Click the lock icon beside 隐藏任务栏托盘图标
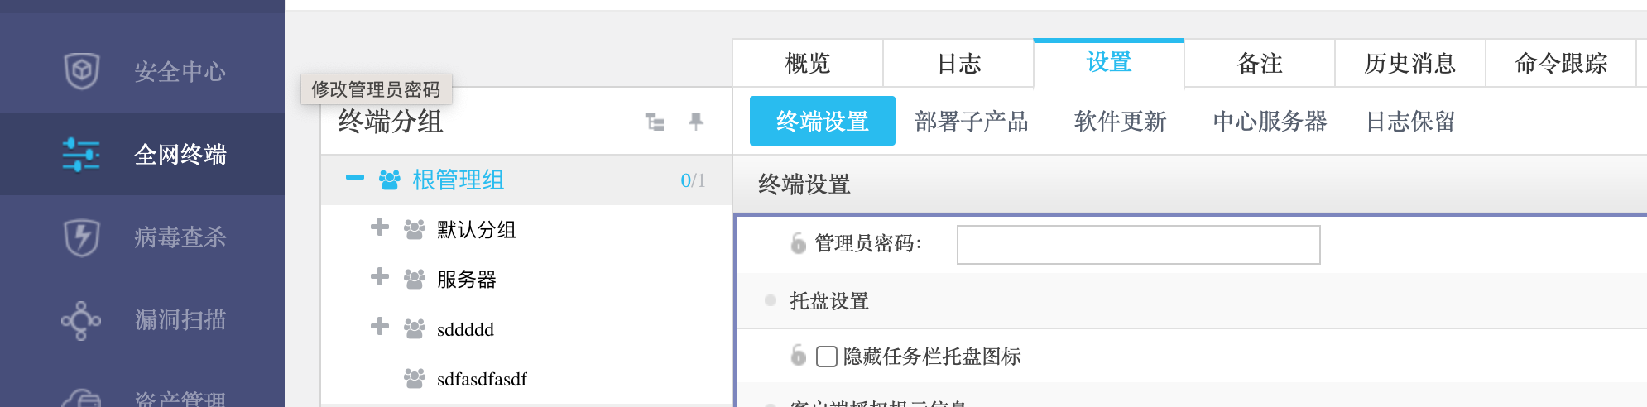Screen dimensions: 1647x407 pyautogui.click(x=798, y=356)
